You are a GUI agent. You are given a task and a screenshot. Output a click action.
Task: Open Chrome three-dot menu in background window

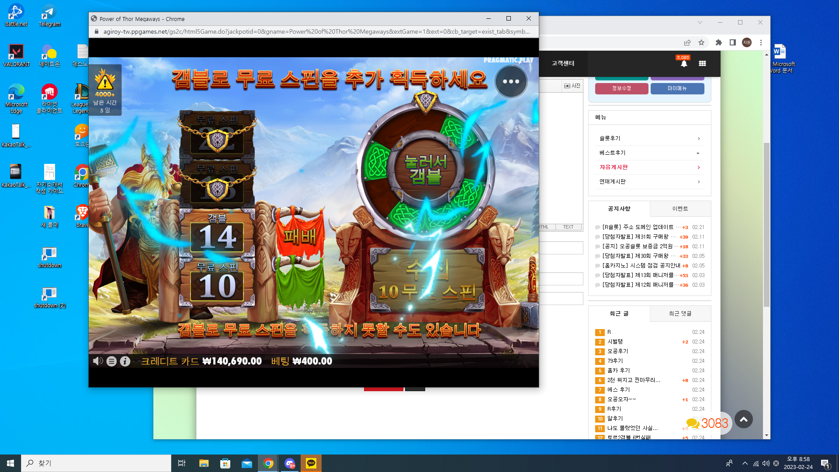click(x=761, y=42)
